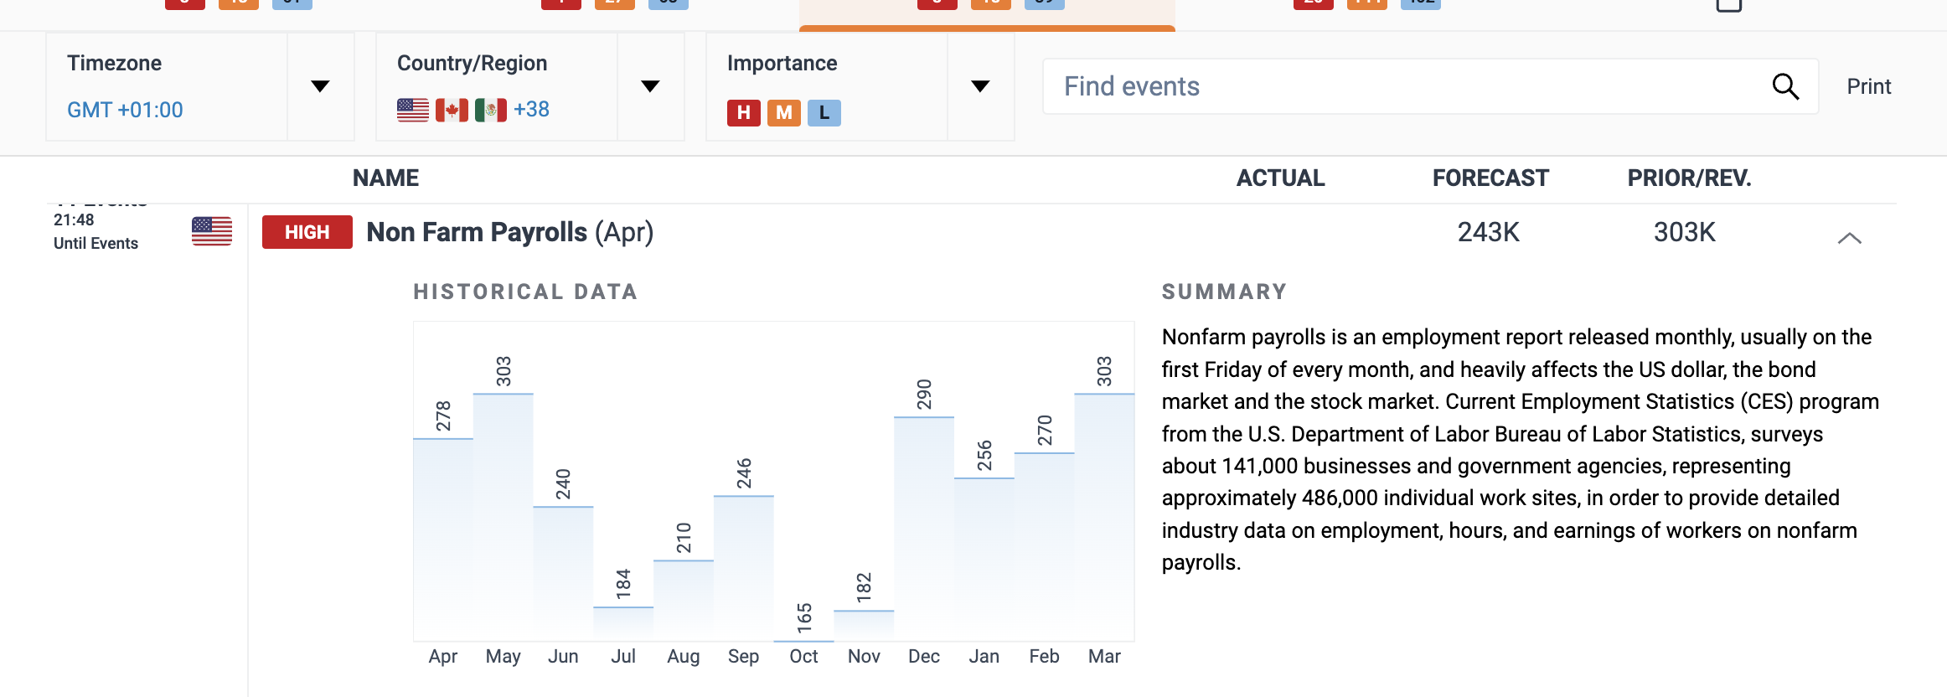
Task: Click the 303K prior value
Action: [x=1685, y=232]
